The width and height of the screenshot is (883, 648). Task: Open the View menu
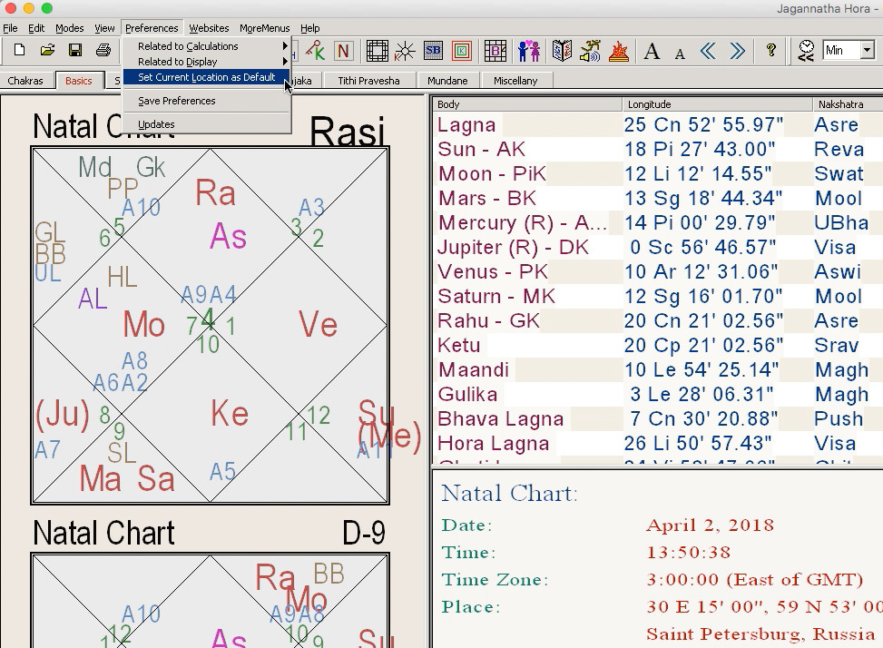pyautogui.click(x=104, y=28)
